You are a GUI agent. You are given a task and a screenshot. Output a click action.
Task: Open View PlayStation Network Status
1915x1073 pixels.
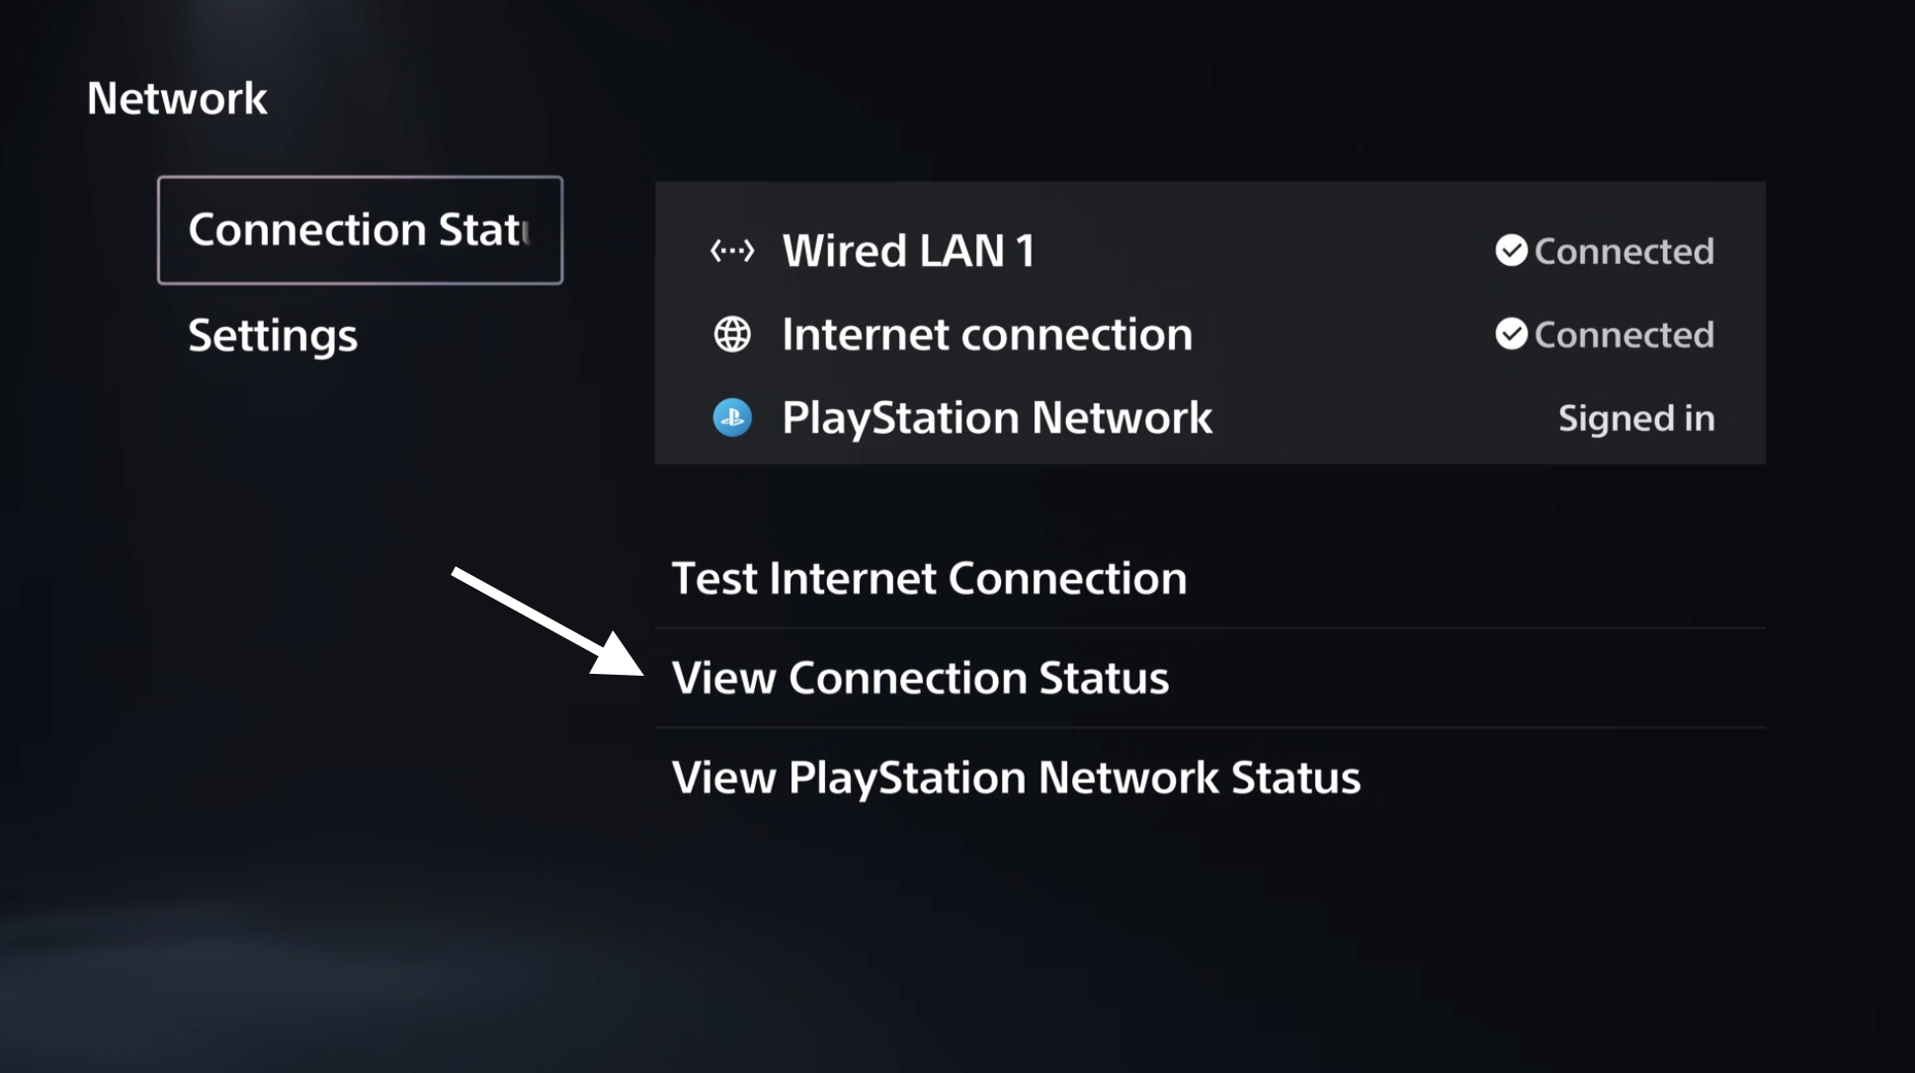[1016, 778]
